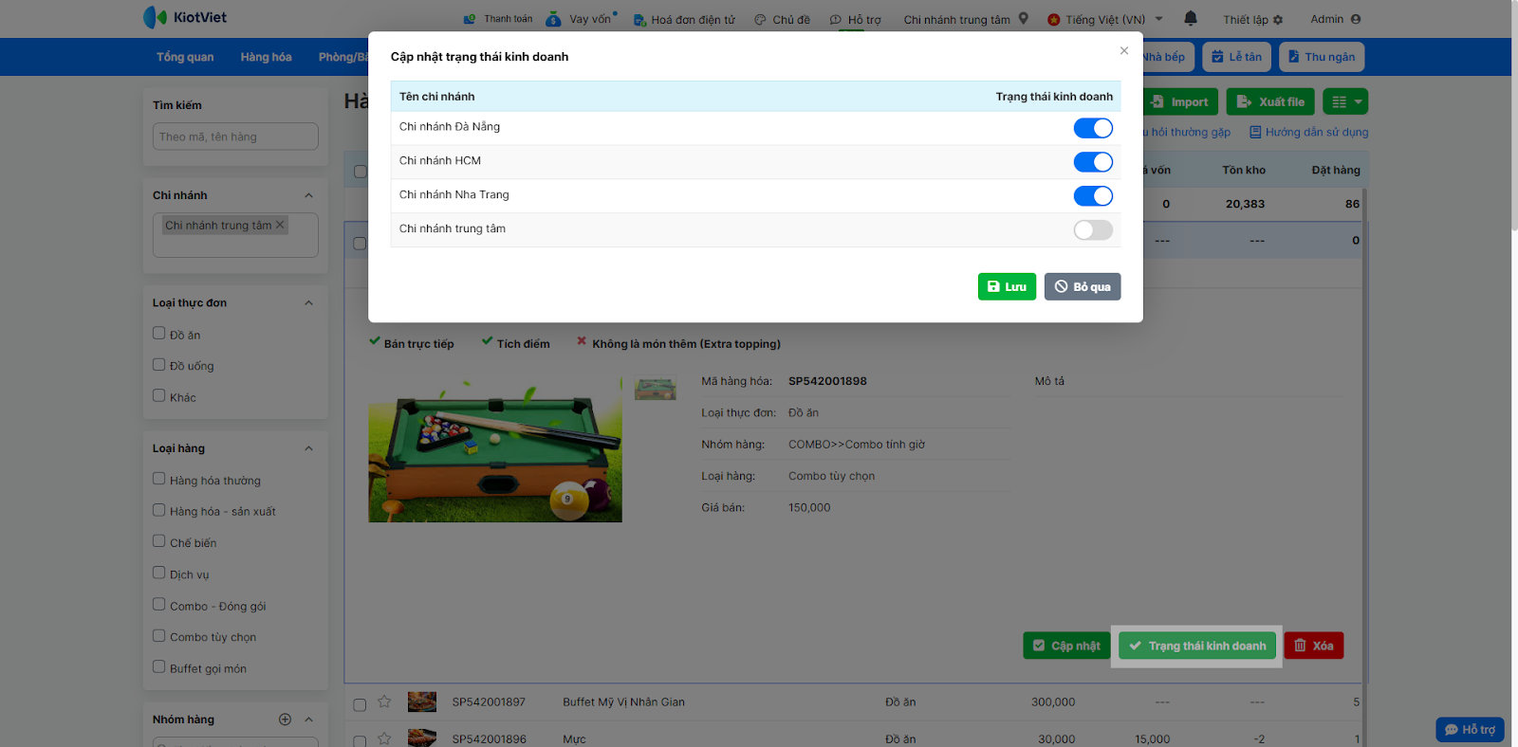Check Buffet gọi món filter
Screen dimensions: 1518x747
(x=159, y=666)
